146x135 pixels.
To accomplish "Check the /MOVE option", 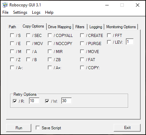I will [x=82, y=52].
